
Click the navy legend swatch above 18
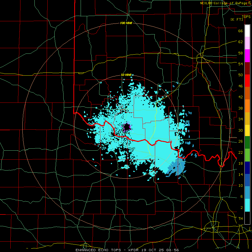(247, 168)
